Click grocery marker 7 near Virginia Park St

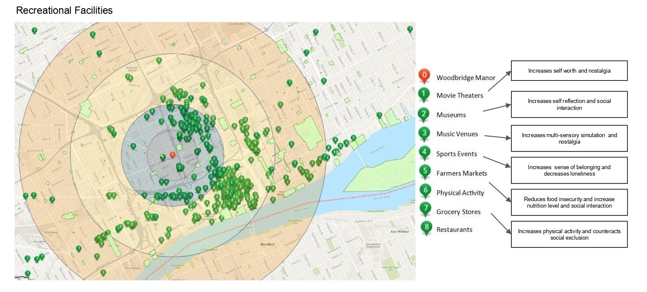coord(99,54)
